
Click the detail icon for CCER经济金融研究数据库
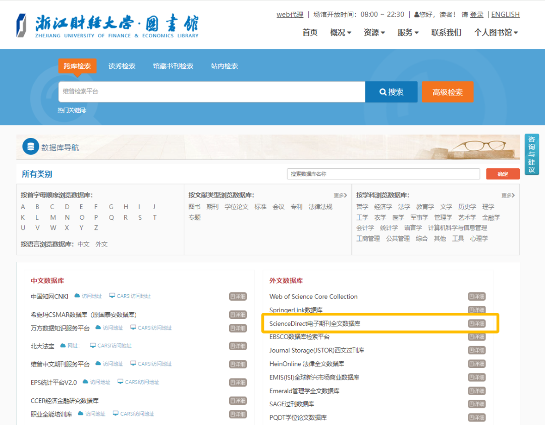coord(238,401)
